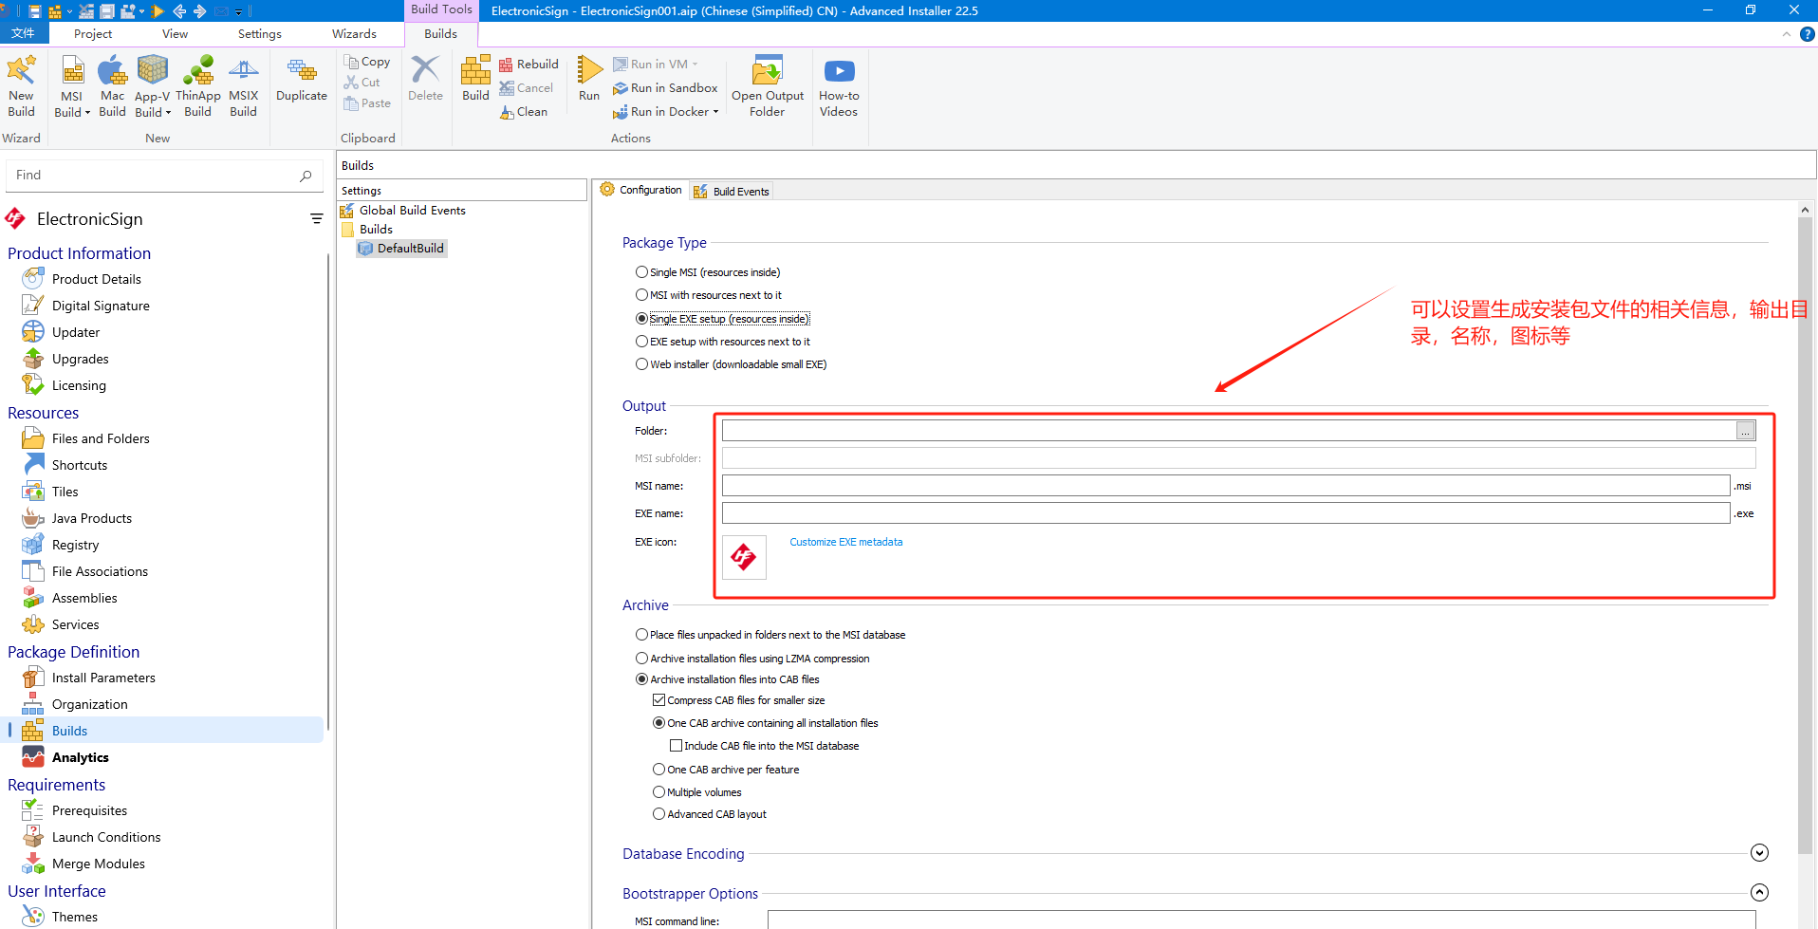Click the EXE name input field
This screenshot has width=1818, height=929.
pos(1226,513)
